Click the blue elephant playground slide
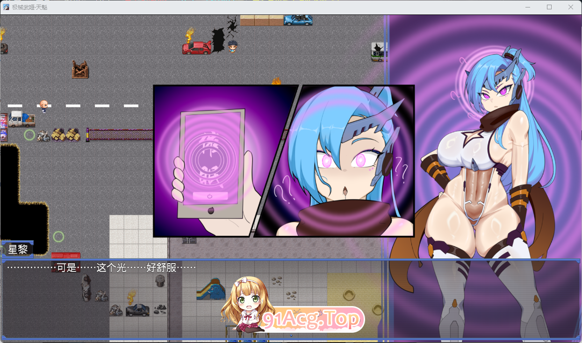The width and height of the screenshot is (582, 343). point(211,289)
